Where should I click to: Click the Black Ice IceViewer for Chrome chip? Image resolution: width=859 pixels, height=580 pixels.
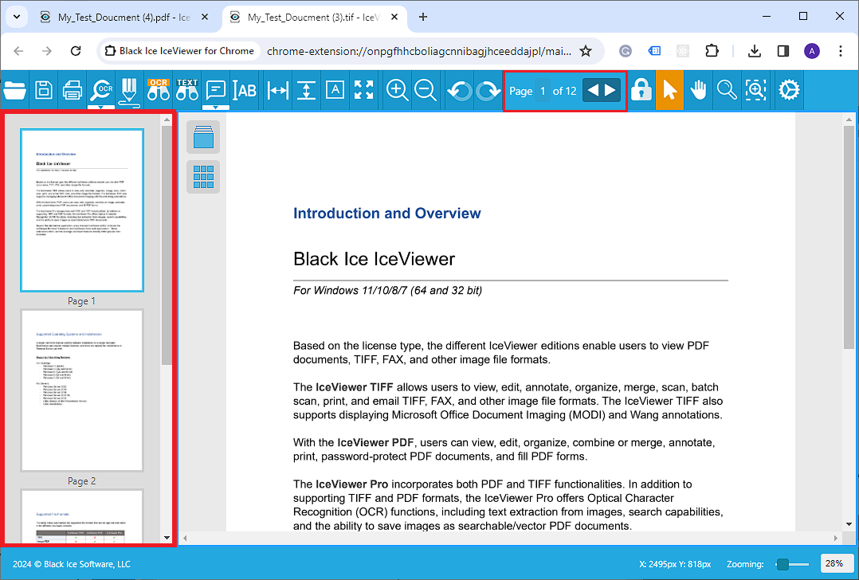[180, 51]
